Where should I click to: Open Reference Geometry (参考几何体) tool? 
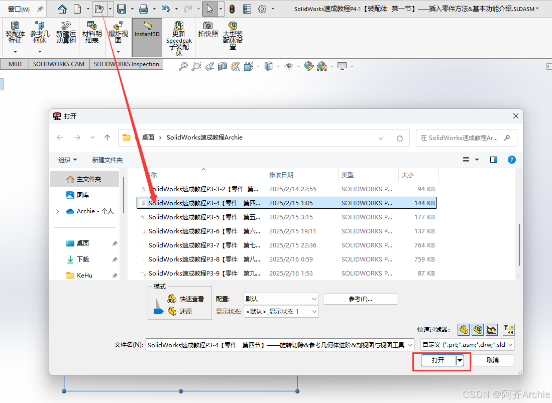click(x=40, y=33)
